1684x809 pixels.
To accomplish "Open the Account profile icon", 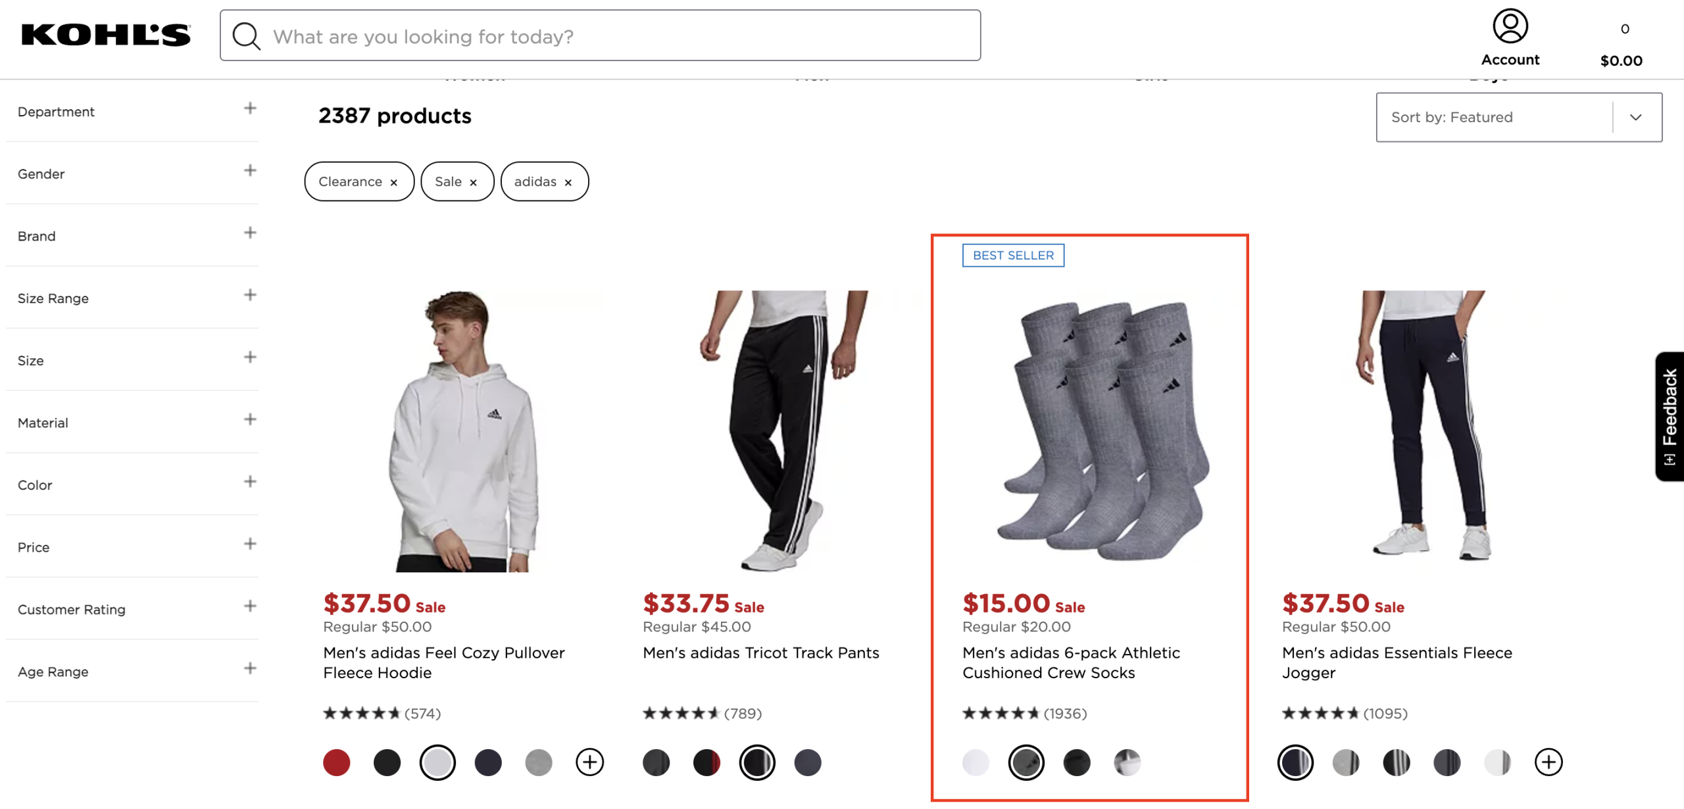I will tap(1510, 27).
